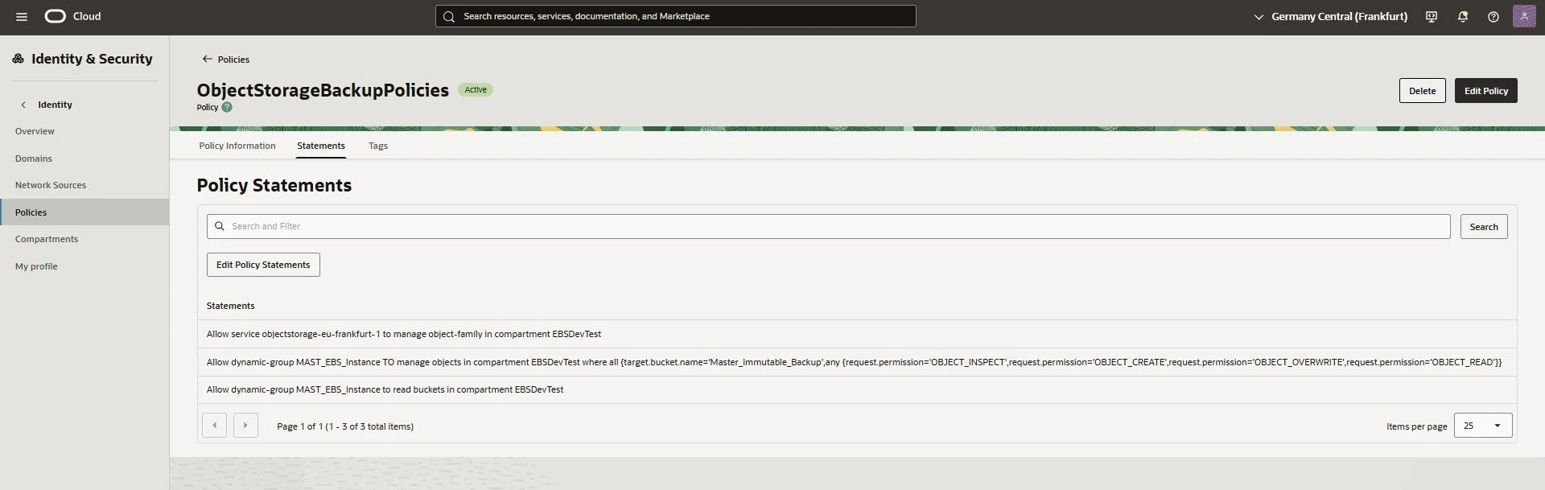Select the objectstorage-eu-frankfurt-1 manage object-family statement
This screenshot has width=1545, height=490.
856,334
